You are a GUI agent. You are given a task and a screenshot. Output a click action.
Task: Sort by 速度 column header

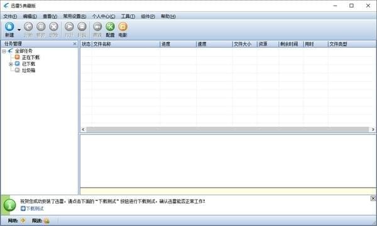214,44
